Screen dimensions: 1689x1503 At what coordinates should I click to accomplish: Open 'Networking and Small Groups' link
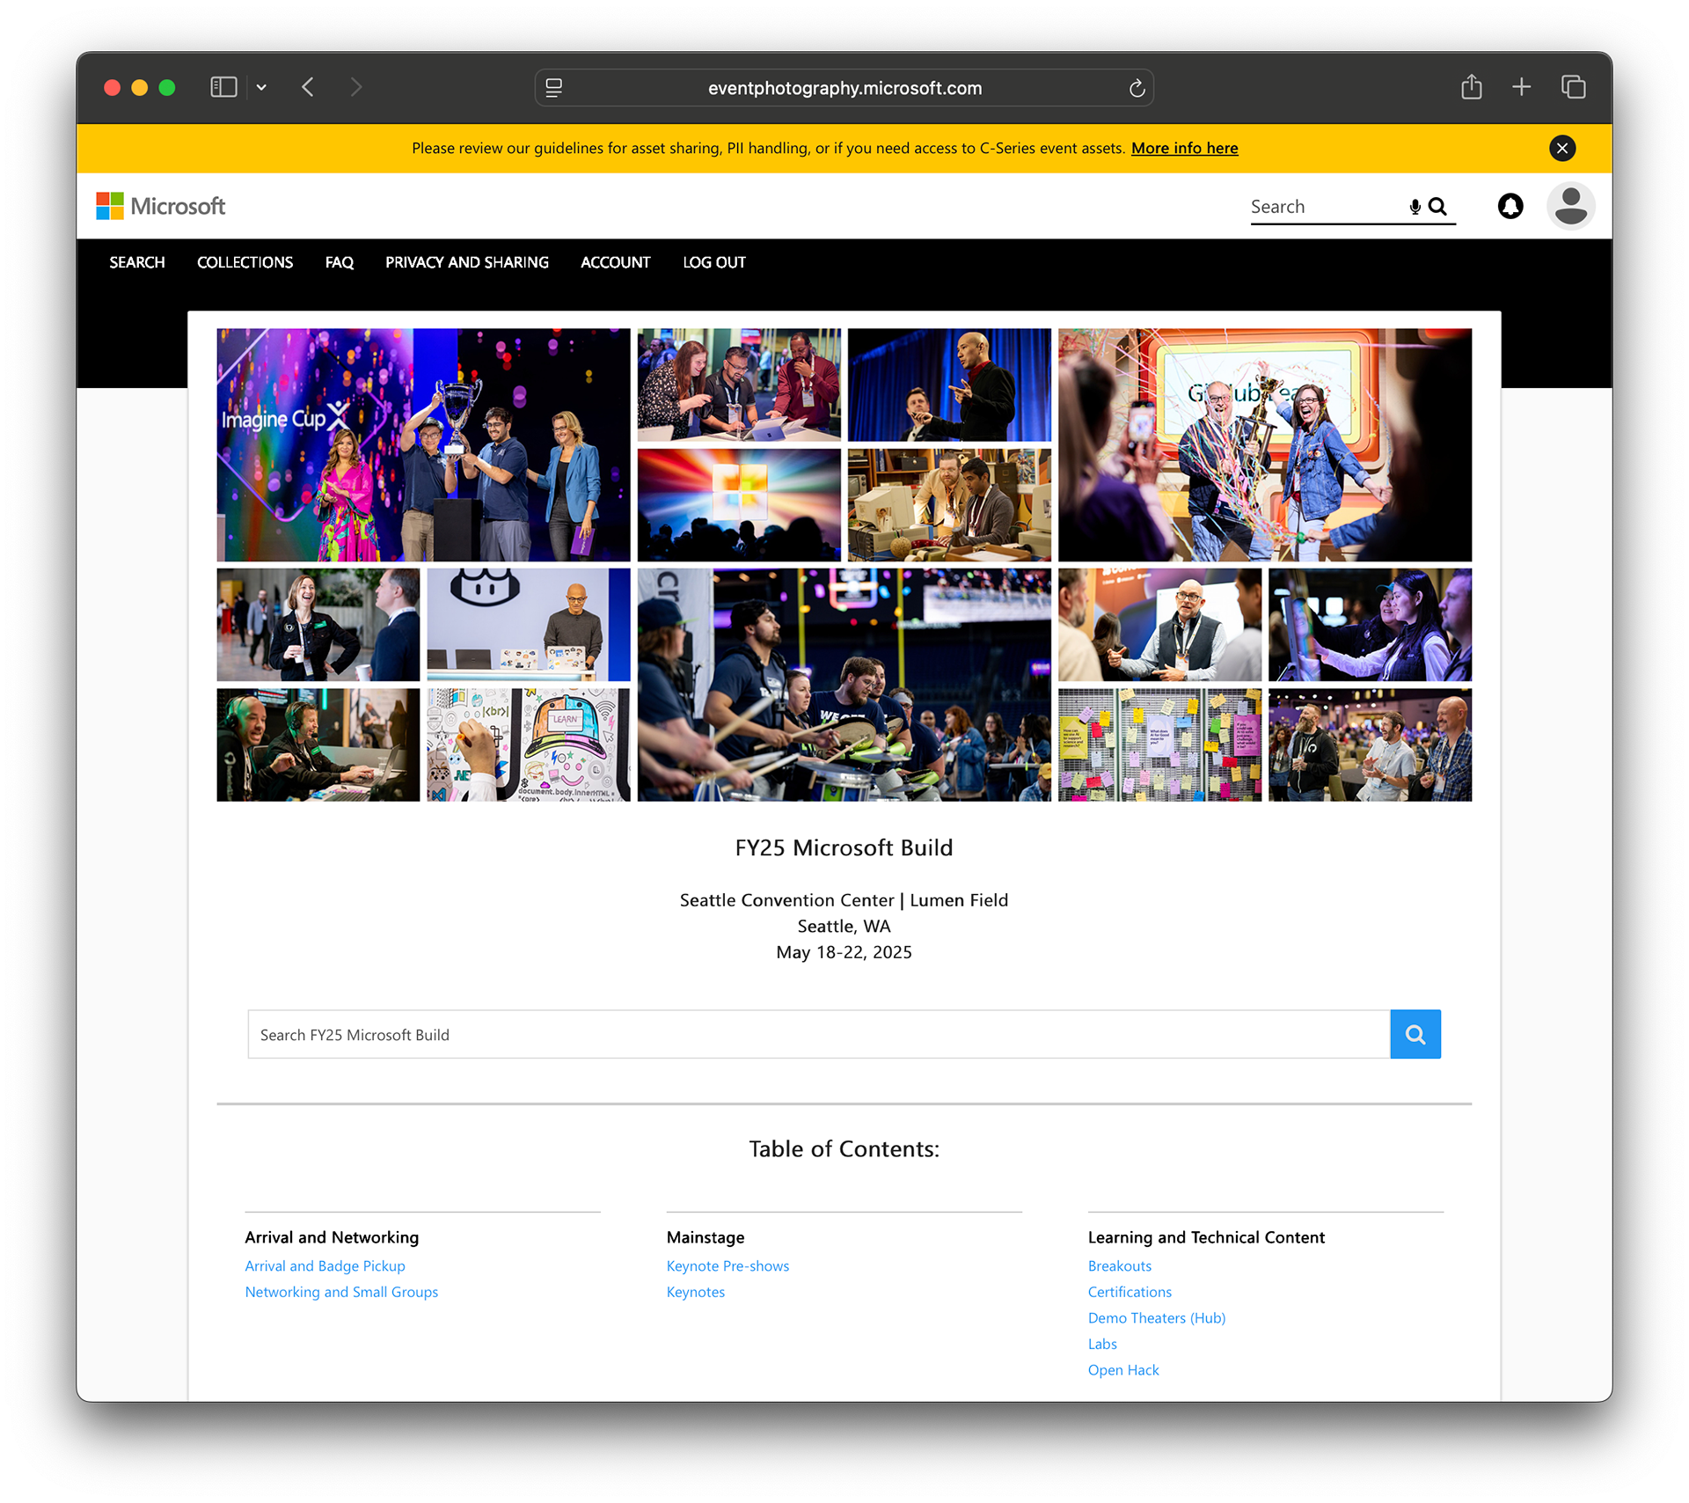coord(341,1292)
